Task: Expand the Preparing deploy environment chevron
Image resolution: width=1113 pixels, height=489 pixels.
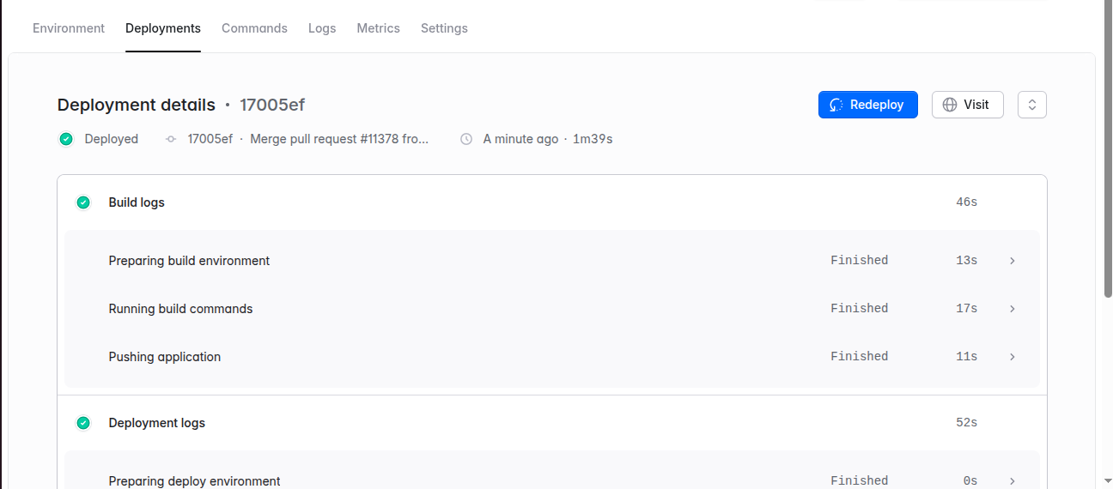Action: [1013, 481]
